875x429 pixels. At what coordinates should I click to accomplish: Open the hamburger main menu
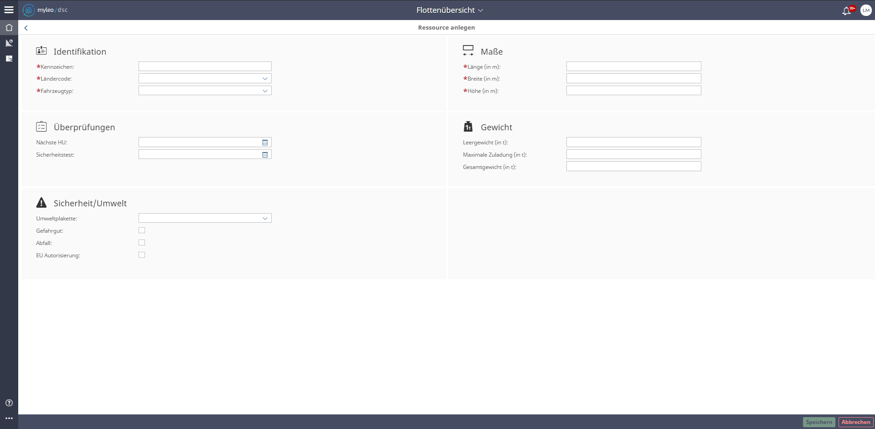tap(9, 10)
